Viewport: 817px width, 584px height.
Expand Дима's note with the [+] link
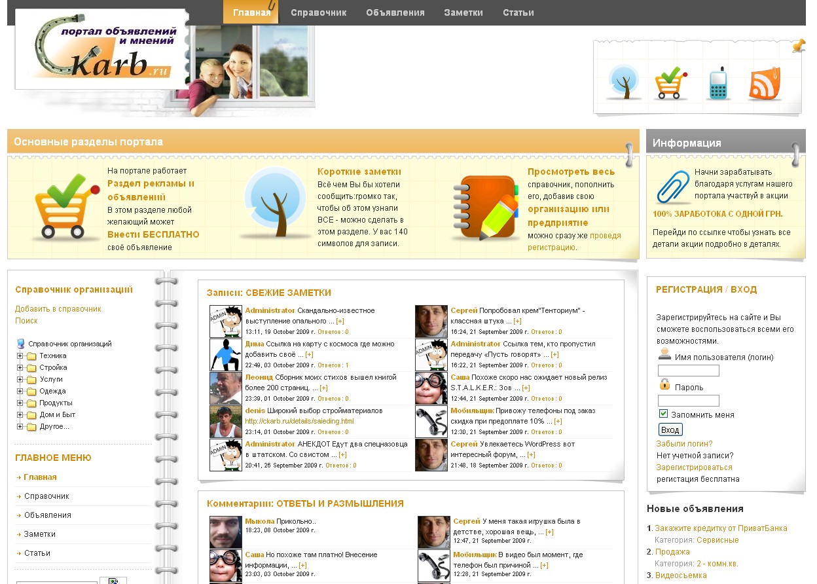click(309, 355)
